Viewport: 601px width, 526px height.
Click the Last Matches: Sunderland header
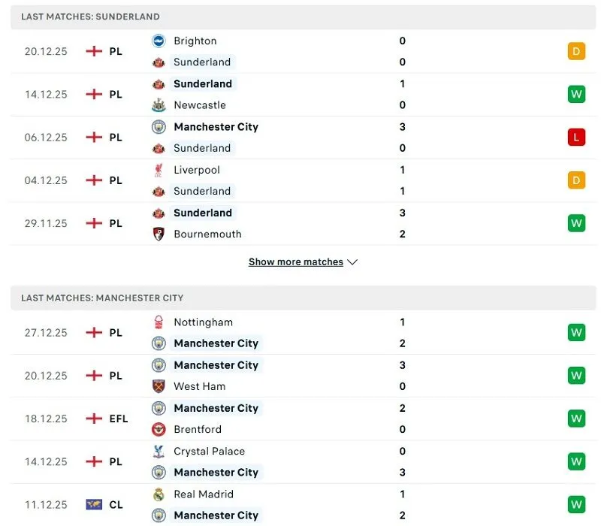[90, 17]
